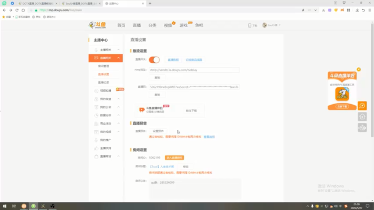
Task: Click the robot assistant floating side button
Action: pyautogui.click(x=362, y=128)
